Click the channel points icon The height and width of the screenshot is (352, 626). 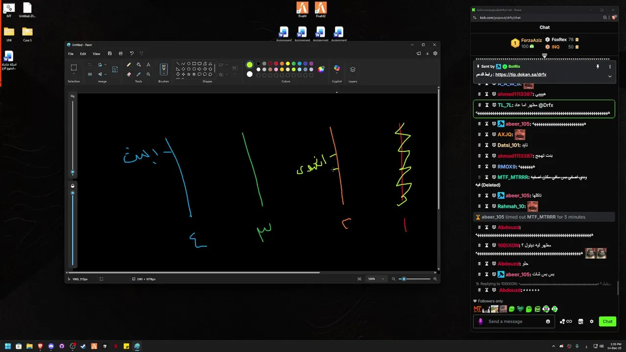(566, 321)
